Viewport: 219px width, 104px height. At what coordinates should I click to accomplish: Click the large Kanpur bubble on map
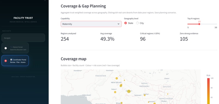(129, 91)
